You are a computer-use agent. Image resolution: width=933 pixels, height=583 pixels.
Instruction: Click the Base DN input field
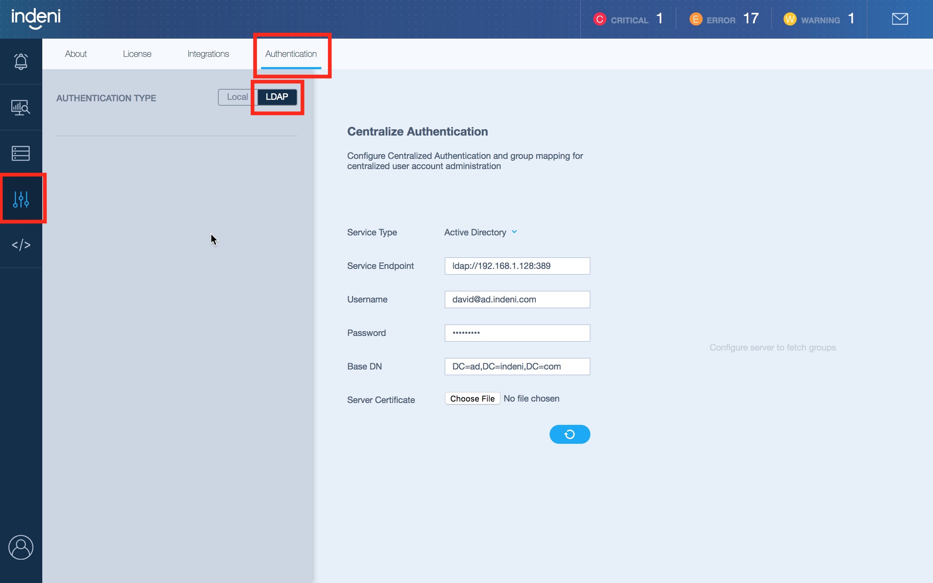tap(517, 367)
